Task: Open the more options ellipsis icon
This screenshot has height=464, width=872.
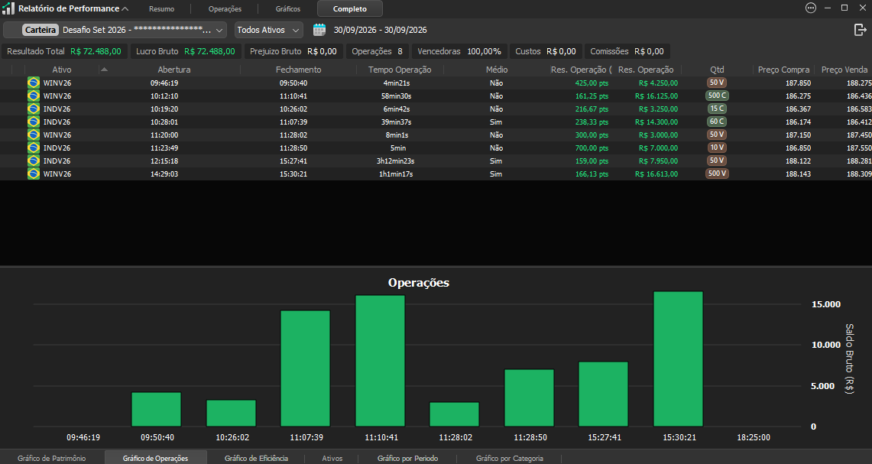Action: tap(811, 8)
